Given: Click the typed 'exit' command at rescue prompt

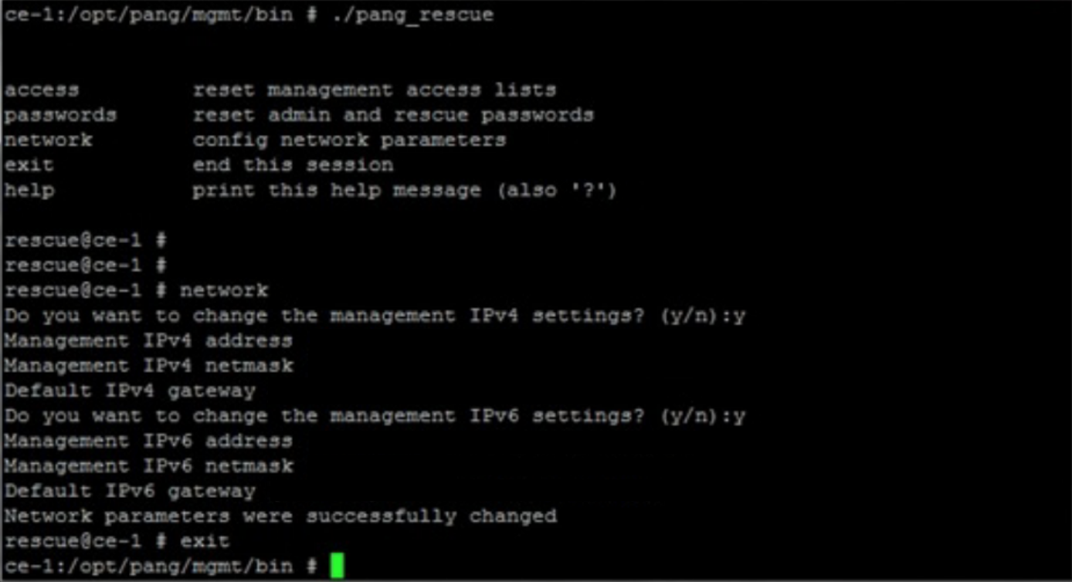Looking at the screenshot, I should [x=205, y=540].
